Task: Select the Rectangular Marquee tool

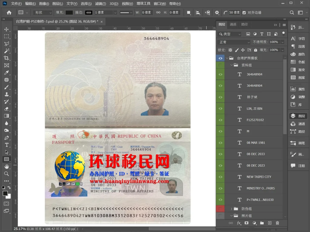Action: (x=7, y=37)
